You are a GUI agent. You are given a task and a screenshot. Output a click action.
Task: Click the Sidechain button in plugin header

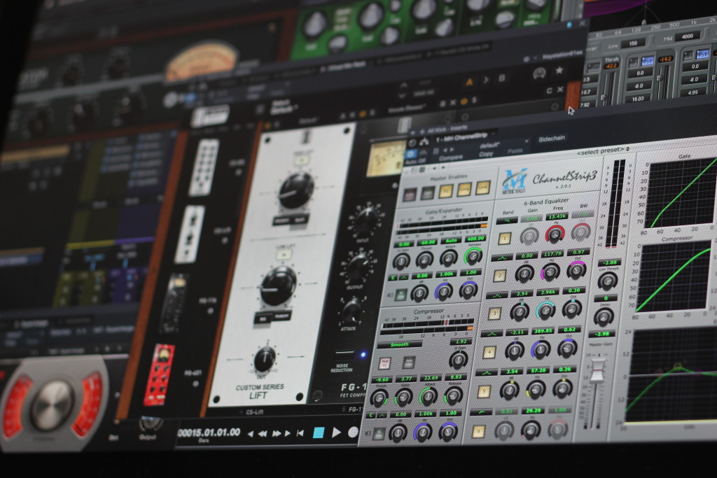coord(552,139)
